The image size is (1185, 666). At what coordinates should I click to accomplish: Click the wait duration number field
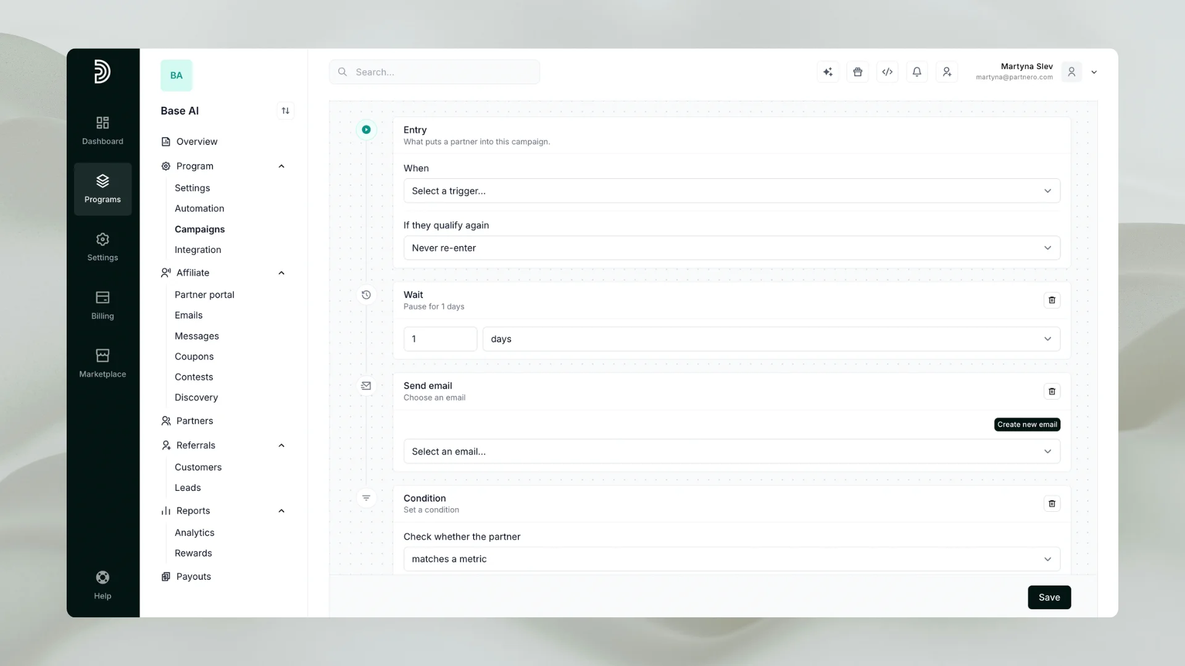click(440, 339)
